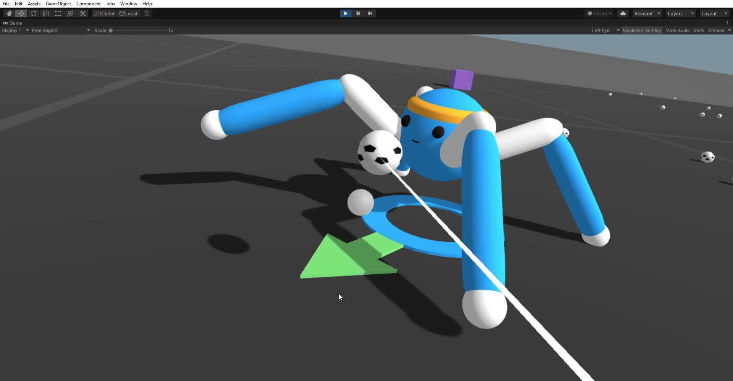Open the custom editor tools icon
The width and height of the screenshot is (733, 381).
click(82, 13)
